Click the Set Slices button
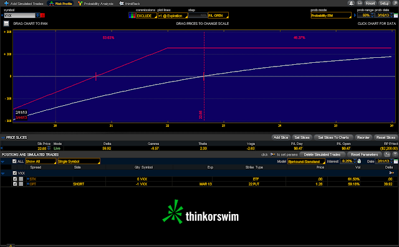 tap(302, 137)
